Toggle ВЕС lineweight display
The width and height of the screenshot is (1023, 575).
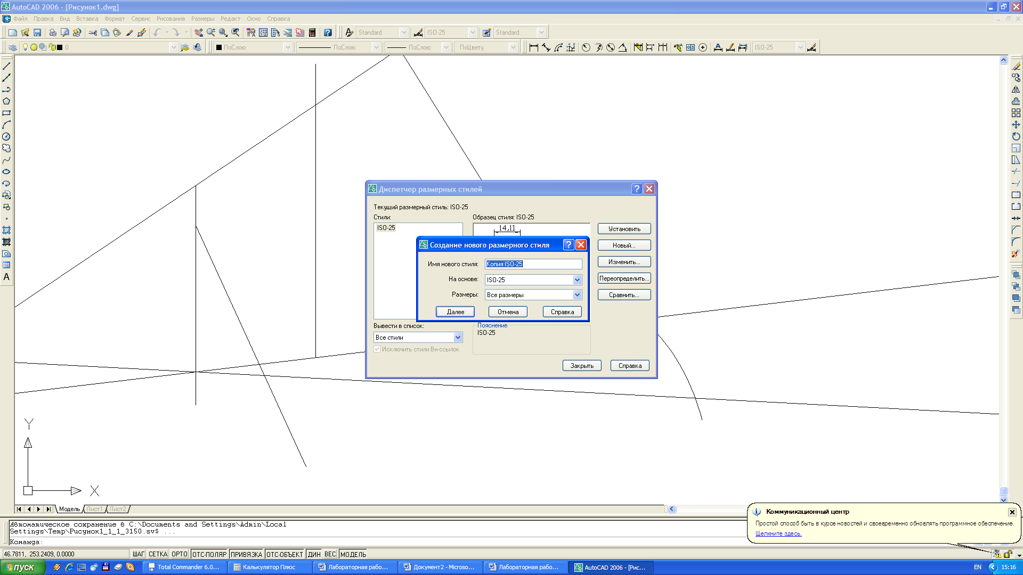(x=330, y=554)
